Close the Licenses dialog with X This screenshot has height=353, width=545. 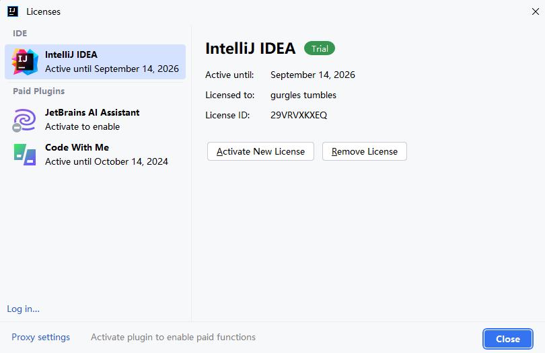(x=536, y=11)
